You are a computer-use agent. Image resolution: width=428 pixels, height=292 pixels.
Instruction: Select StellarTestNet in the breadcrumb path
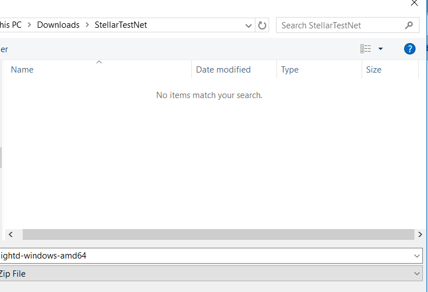[121, 25]
